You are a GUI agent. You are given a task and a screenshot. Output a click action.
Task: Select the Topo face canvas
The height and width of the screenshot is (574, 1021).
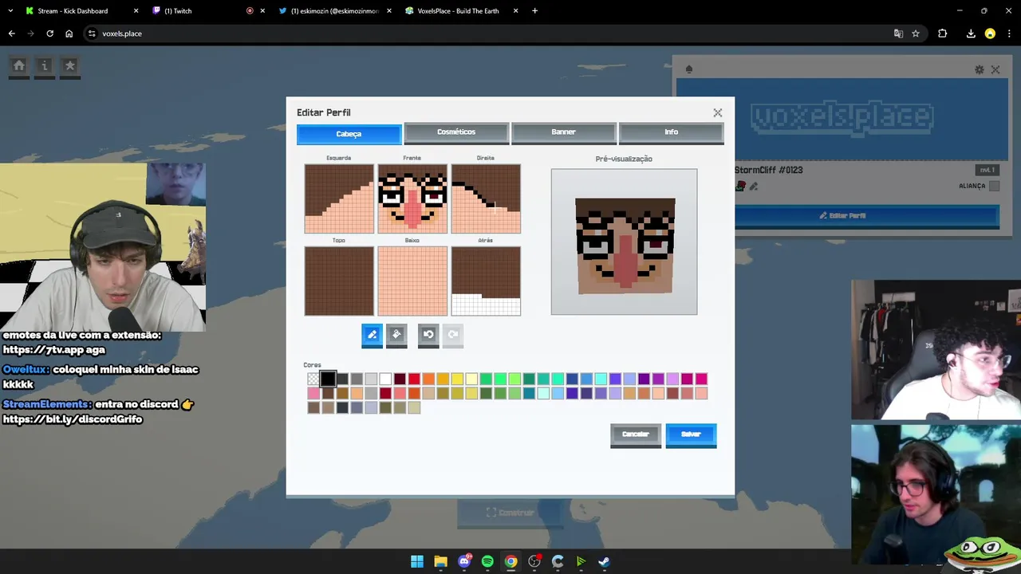pos(339,281)
